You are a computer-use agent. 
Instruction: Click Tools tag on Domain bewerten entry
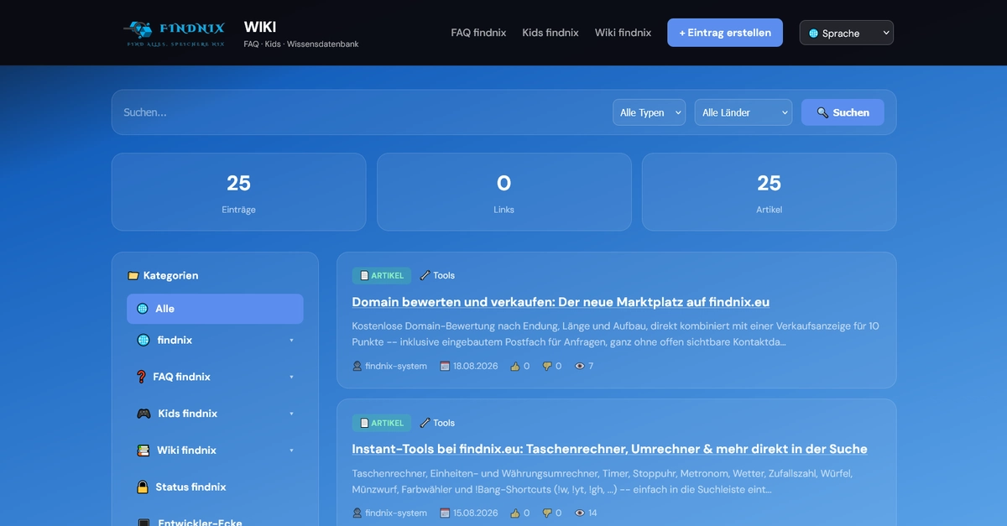(x=437, y=275)
